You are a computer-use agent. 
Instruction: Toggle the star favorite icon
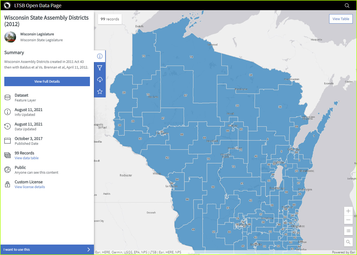tap(100, 91)
